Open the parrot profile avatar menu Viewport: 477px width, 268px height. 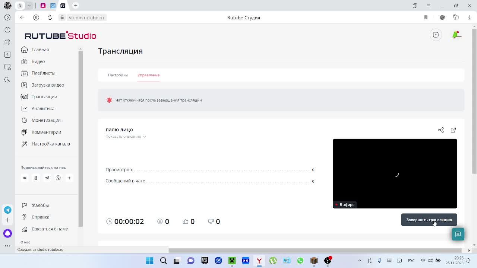coord(457,35)
